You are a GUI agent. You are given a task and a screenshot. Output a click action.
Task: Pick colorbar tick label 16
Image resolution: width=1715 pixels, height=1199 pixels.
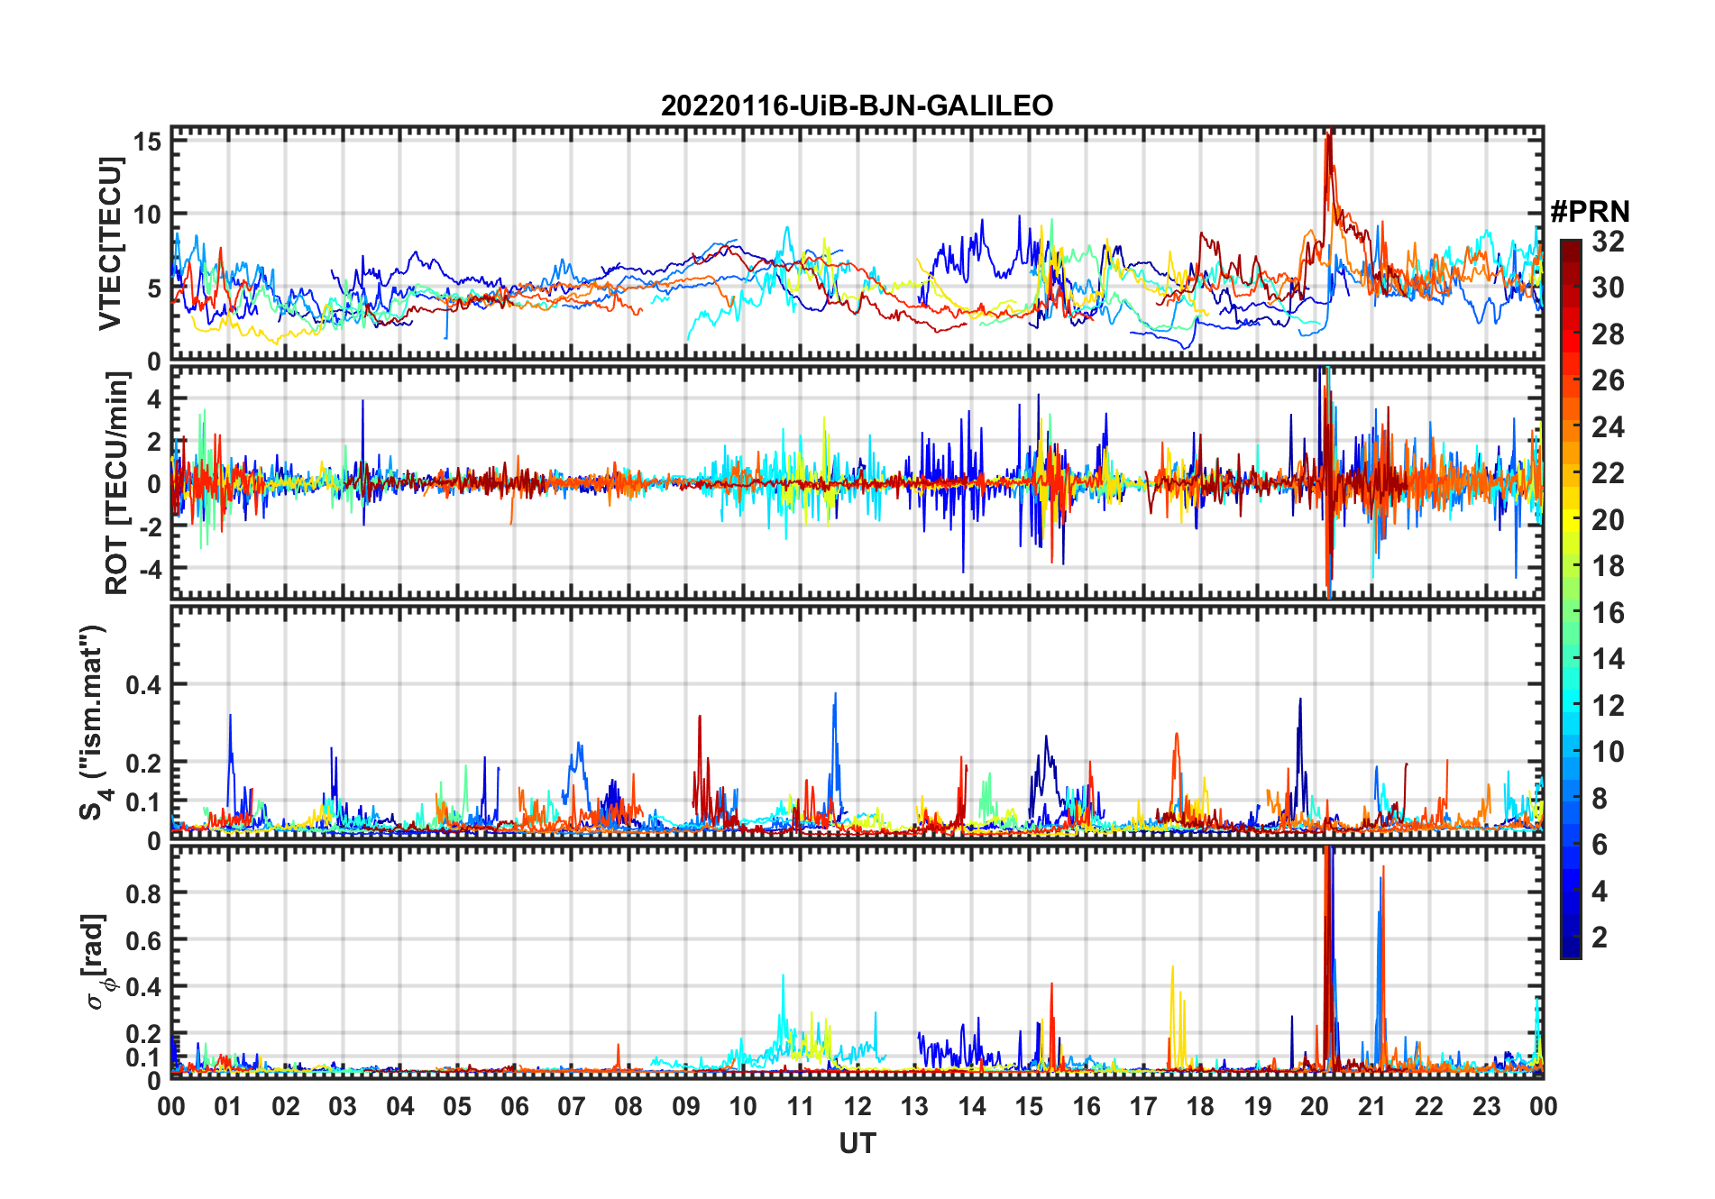pyautogui.click(x=1608, y=612)
